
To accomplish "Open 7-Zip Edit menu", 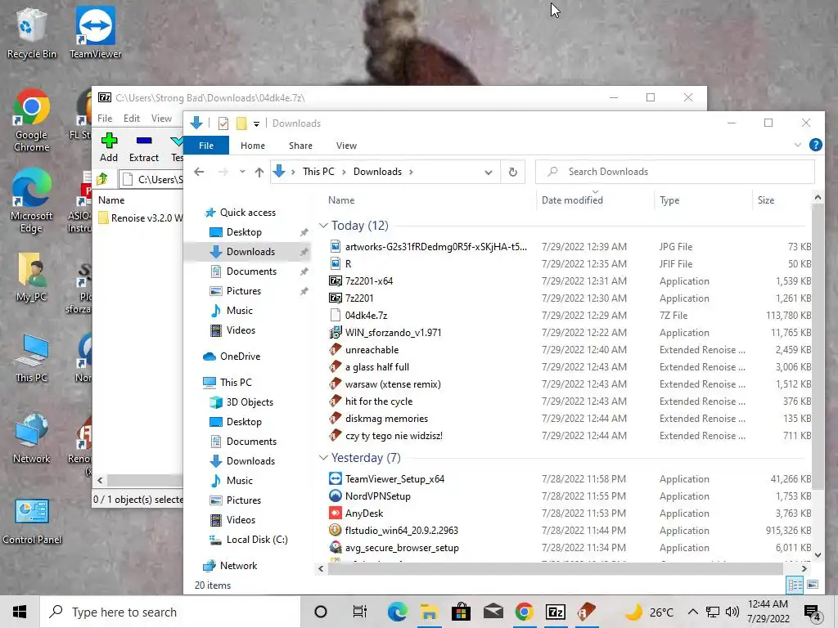I will point(132,118).
